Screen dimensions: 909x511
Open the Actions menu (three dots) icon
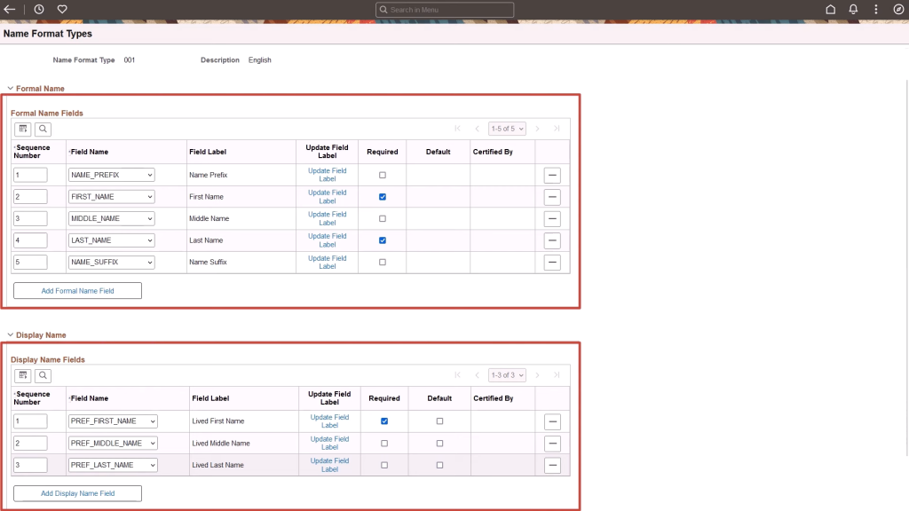[875, 9]
